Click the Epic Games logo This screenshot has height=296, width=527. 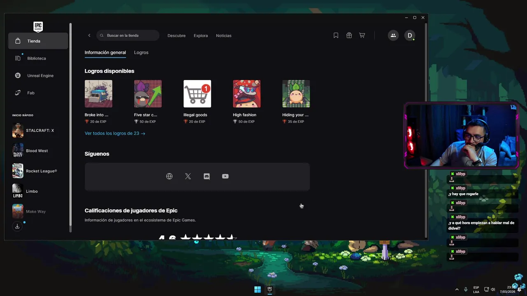38,27
